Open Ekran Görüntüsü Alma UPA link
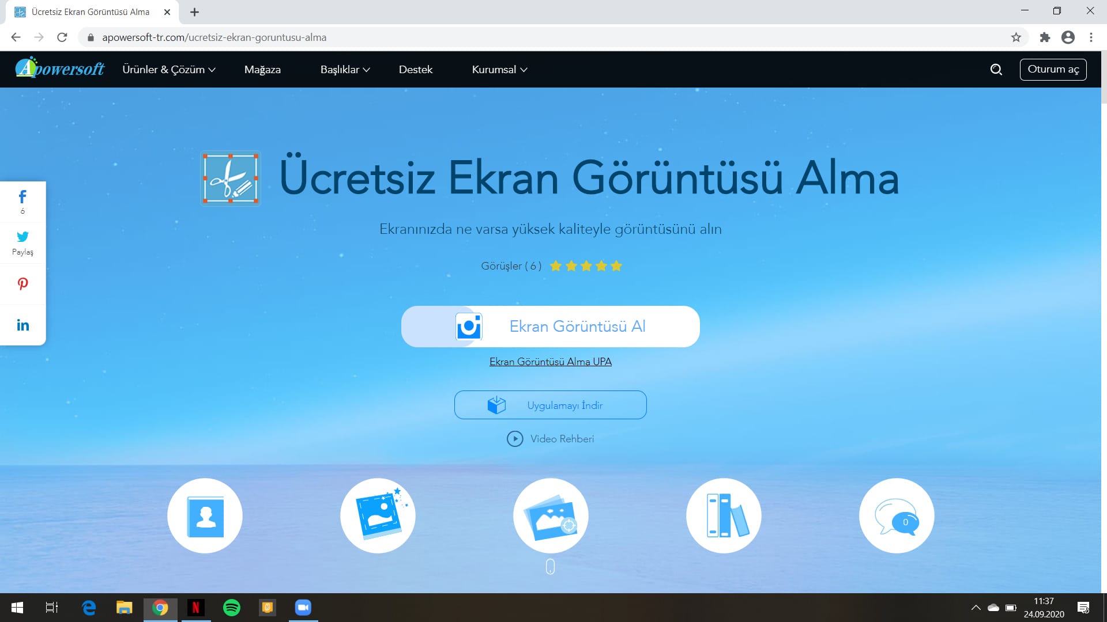The image size is (1107, 622). pos(551,362)
